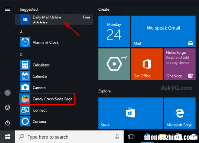The height and width of the screenshot is (143, 199).
Task: Click the Alarms & Clock label
Action: pyautogui.click(x=46, y=42)
